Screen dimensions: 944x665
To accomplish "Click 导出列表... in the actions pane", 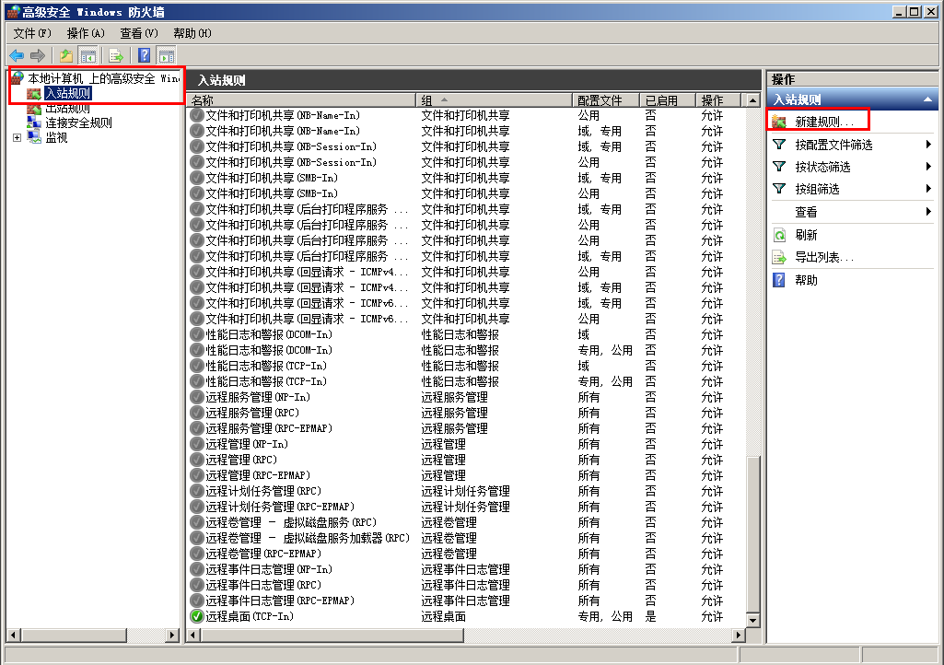I will (x=824, y=257).
